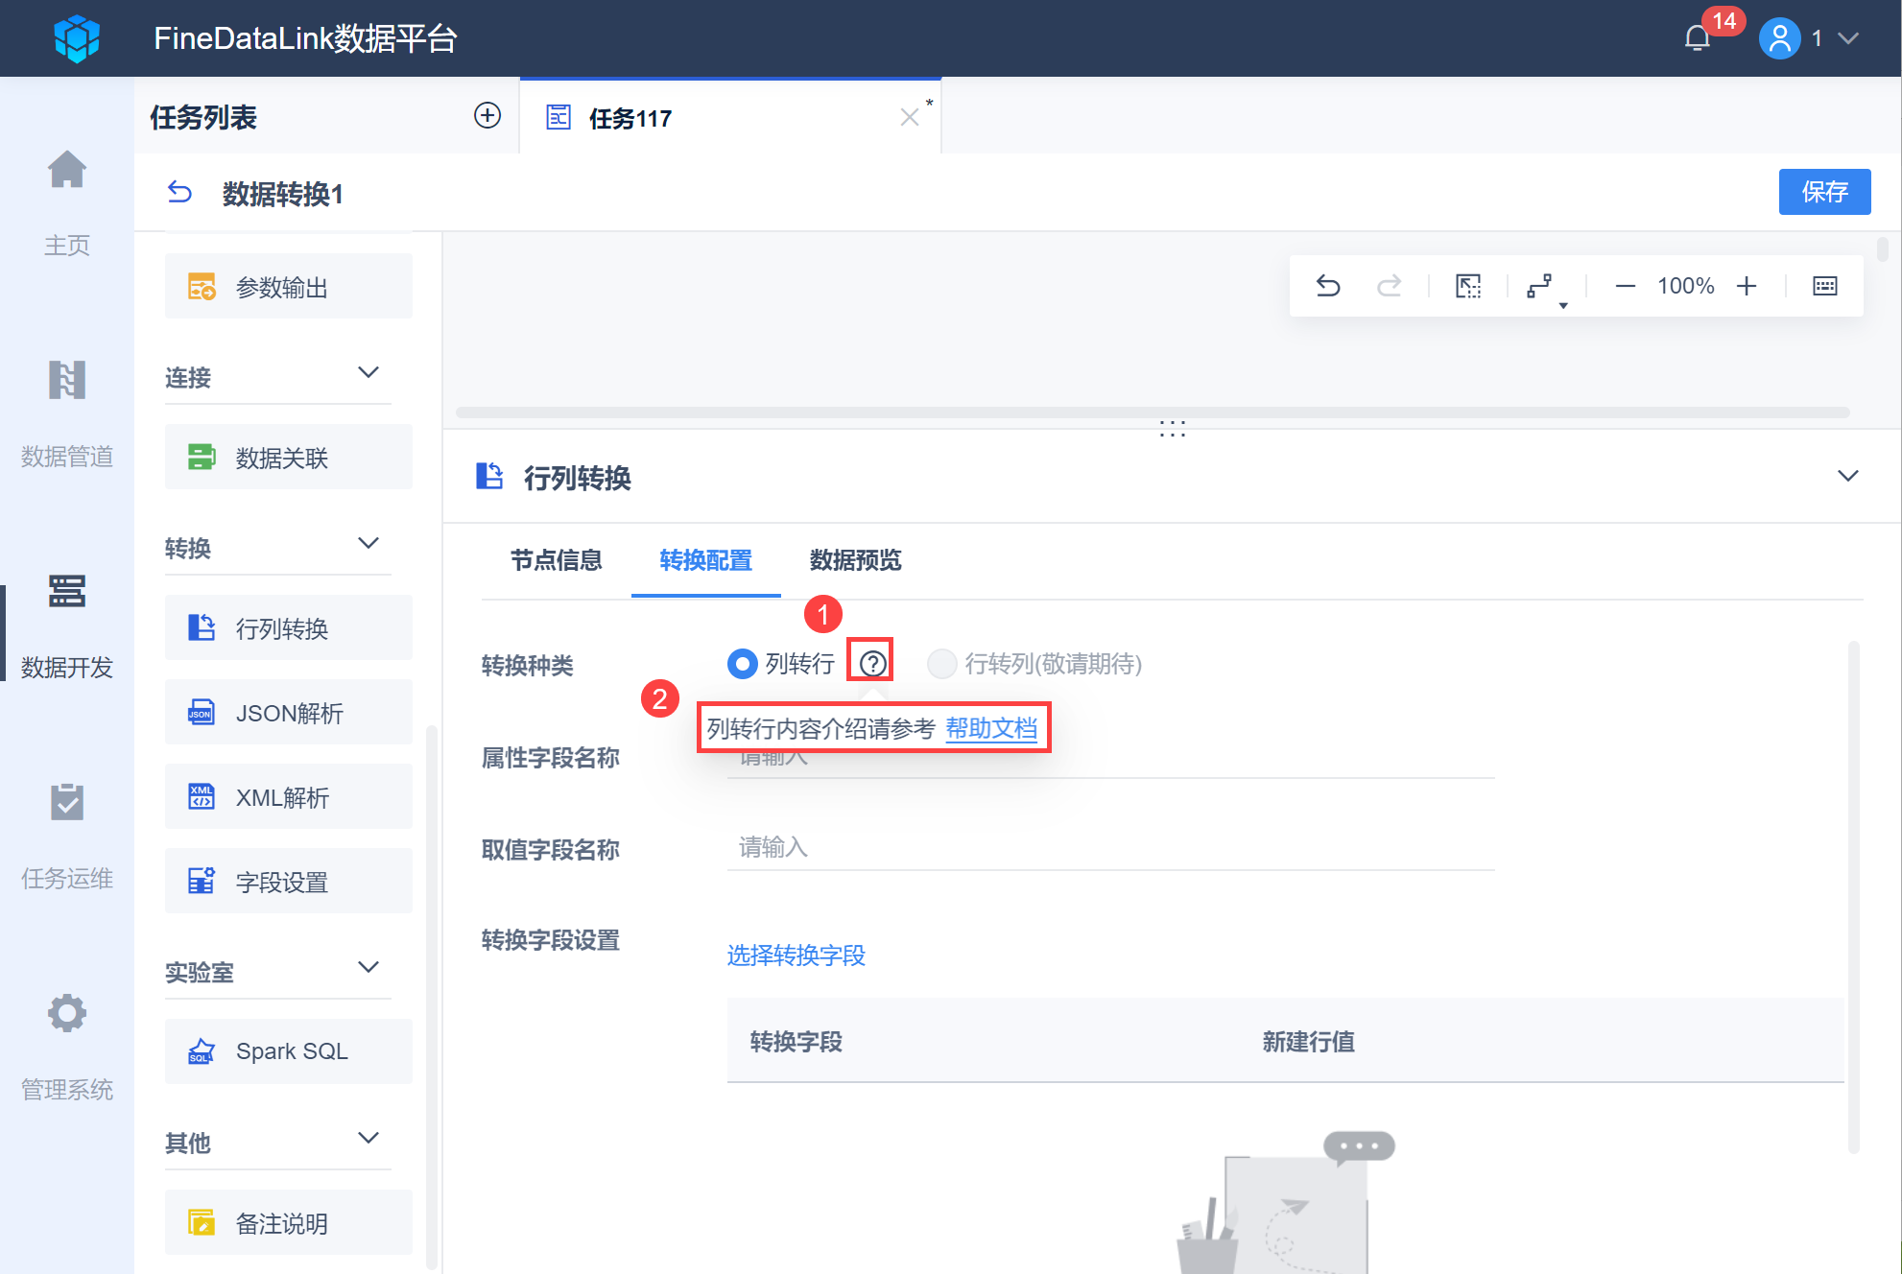Collapse the 行列转换 panel chevron

coord(1847,476)
